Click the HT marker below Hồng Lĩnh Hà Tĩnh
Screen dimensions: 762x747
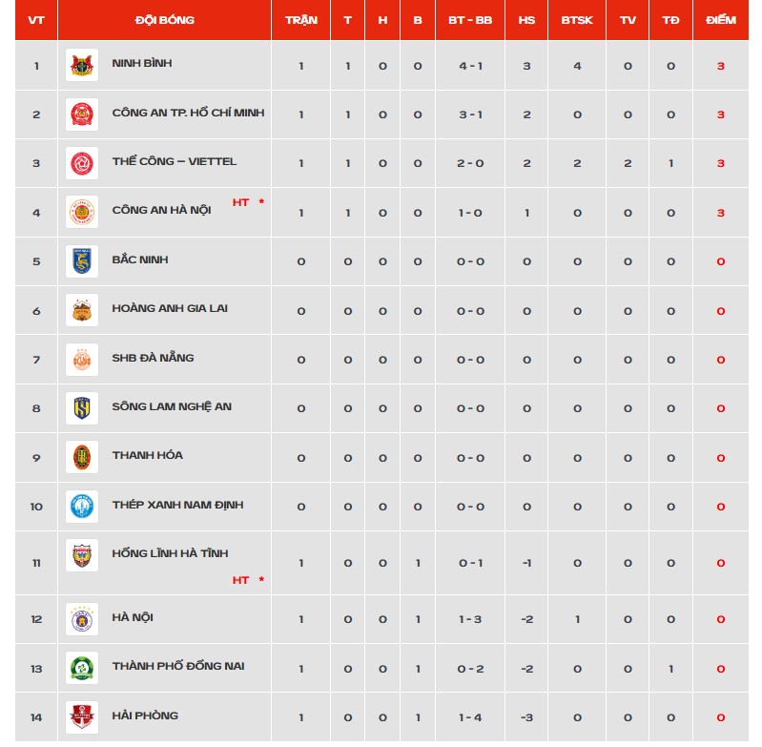pos(240,580)
